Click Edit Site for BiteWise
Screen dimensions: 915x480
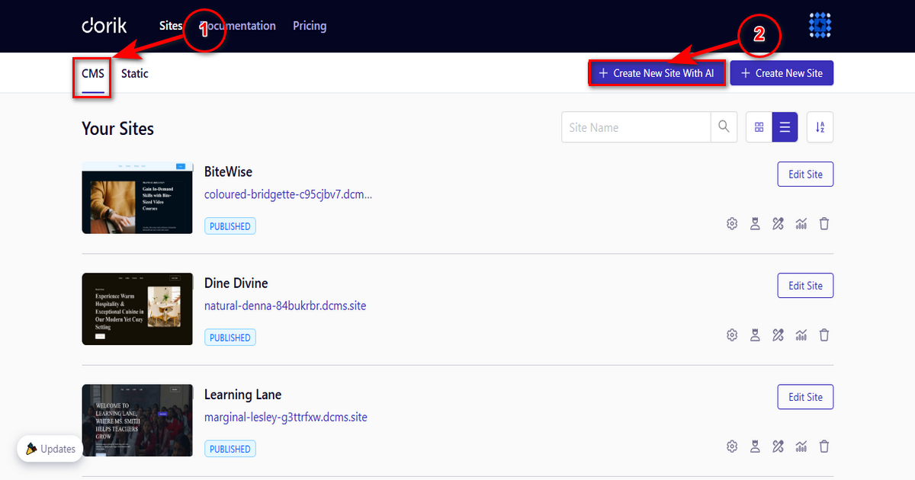coord(805,174)
